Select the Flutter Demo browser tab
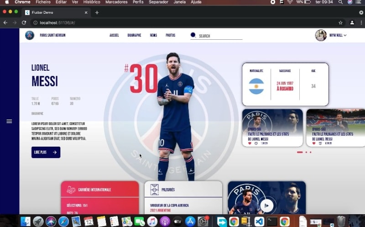 [x=56, y=13]
